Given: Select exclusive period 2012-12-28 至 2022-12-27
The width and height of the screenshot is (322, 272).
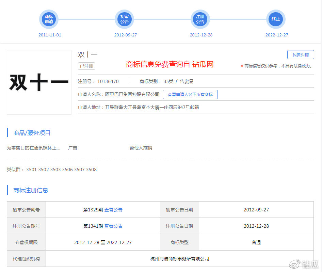Looking at the screenshot, I should pyautogui.click(x=103, y=243).
